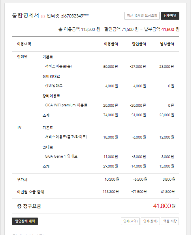Screen dimensions: 192x235
Task: Click the 총 청구요금 amount 41,800원
Action: (164, 206)
